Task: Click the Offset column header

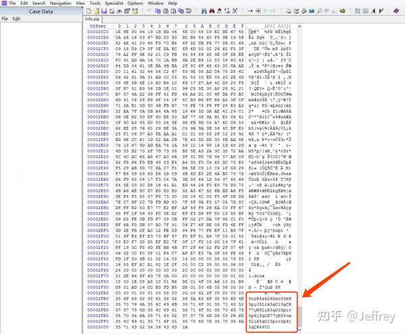Action: 98,26
